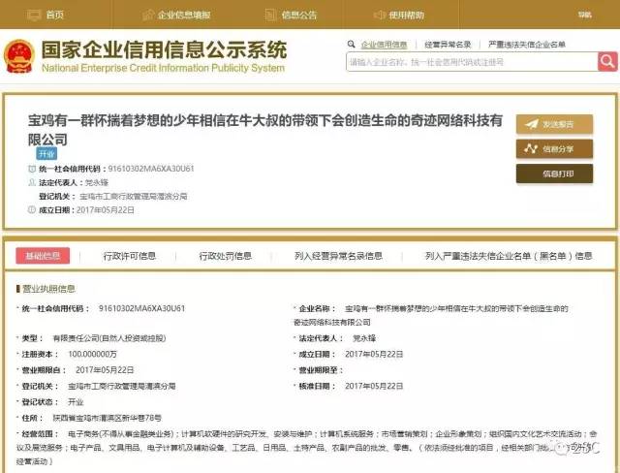Open the 基础信息 tab
This screenshot has height=473, width=620.
(43, 256)
